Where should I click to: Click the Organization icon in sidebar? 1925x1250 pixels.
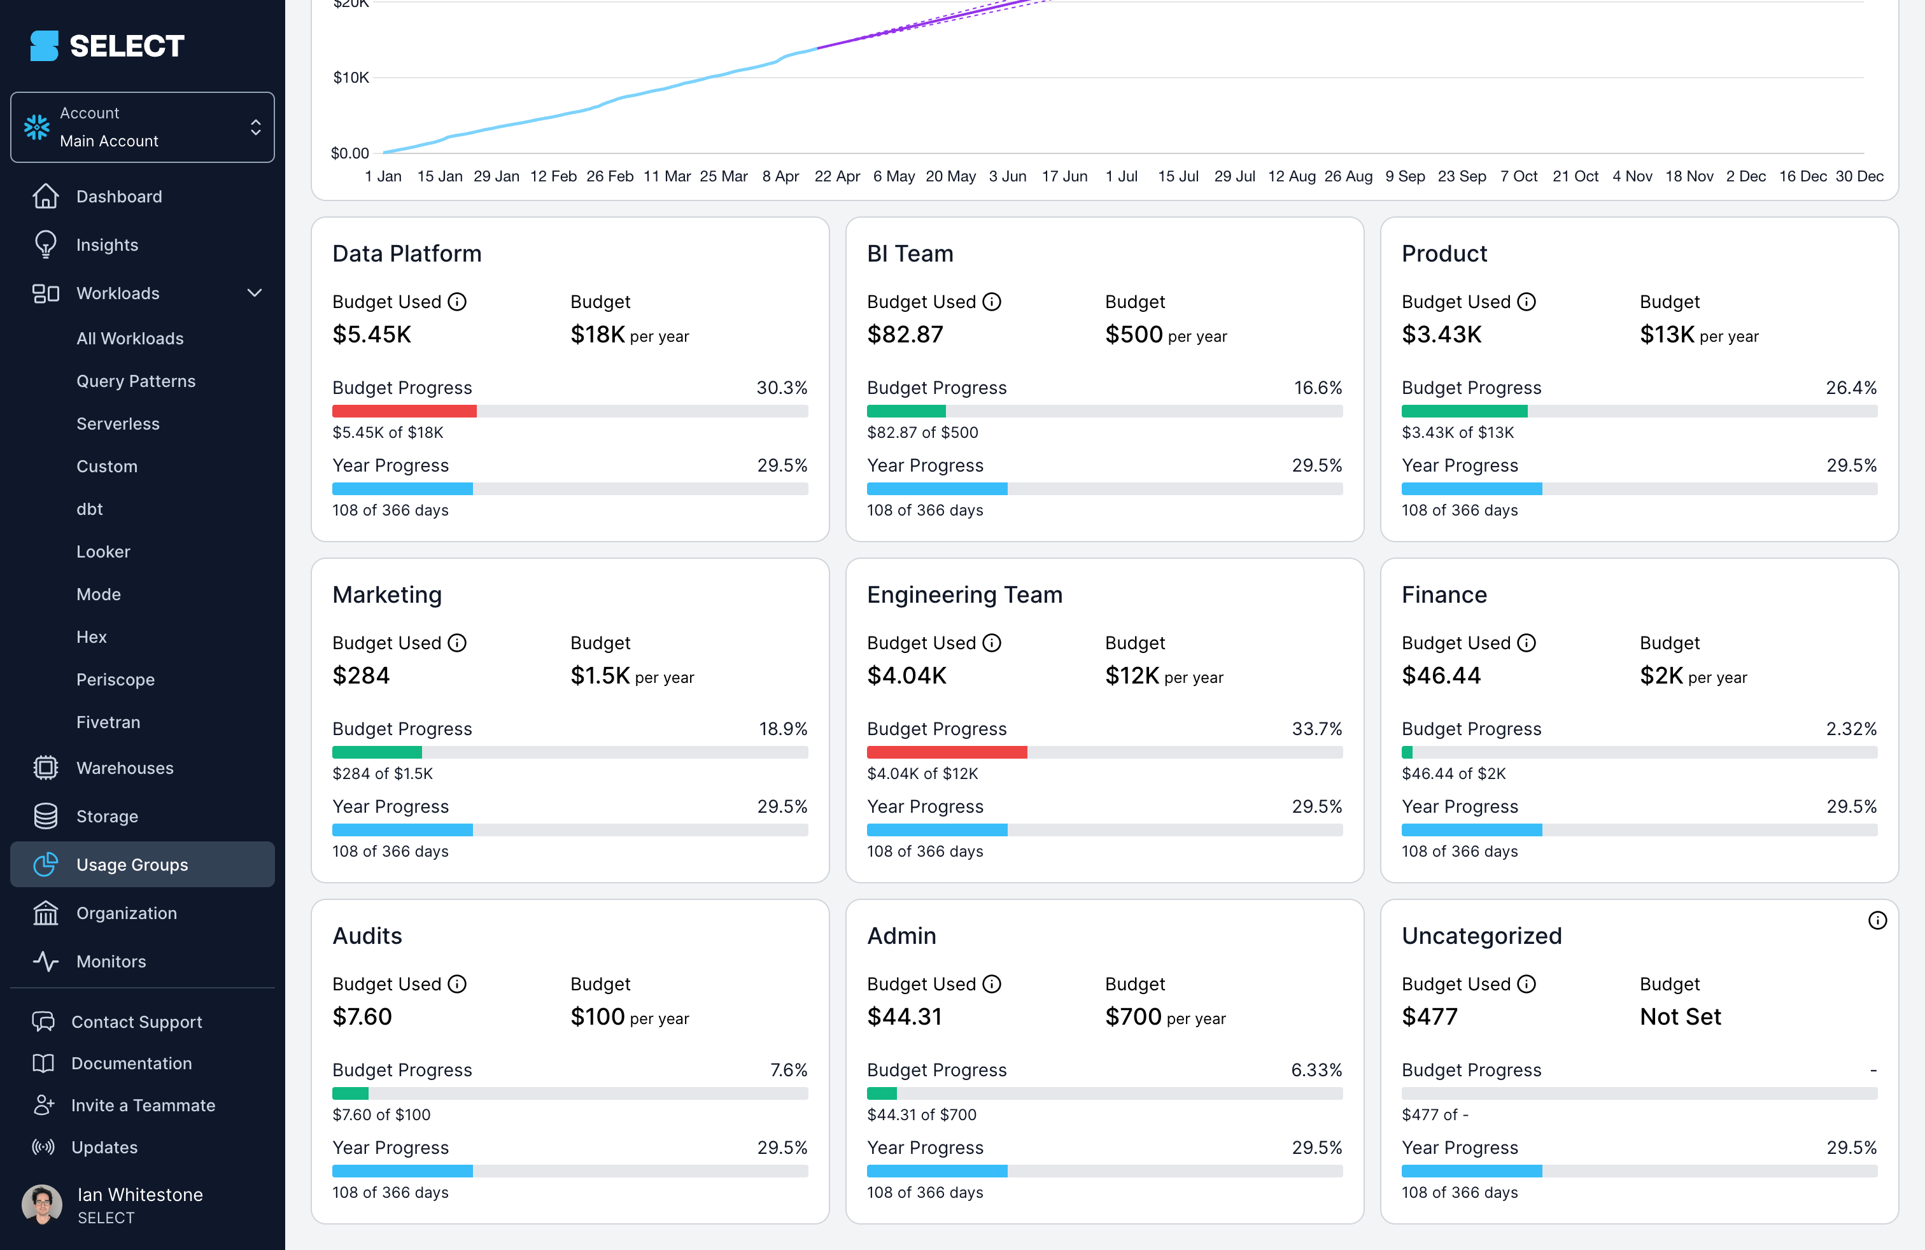click(43, 912)
